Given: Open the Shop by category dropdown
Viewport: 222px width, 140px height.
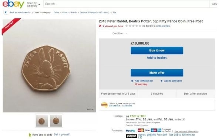Looking at the screenshot, I should tap(34, 4).
